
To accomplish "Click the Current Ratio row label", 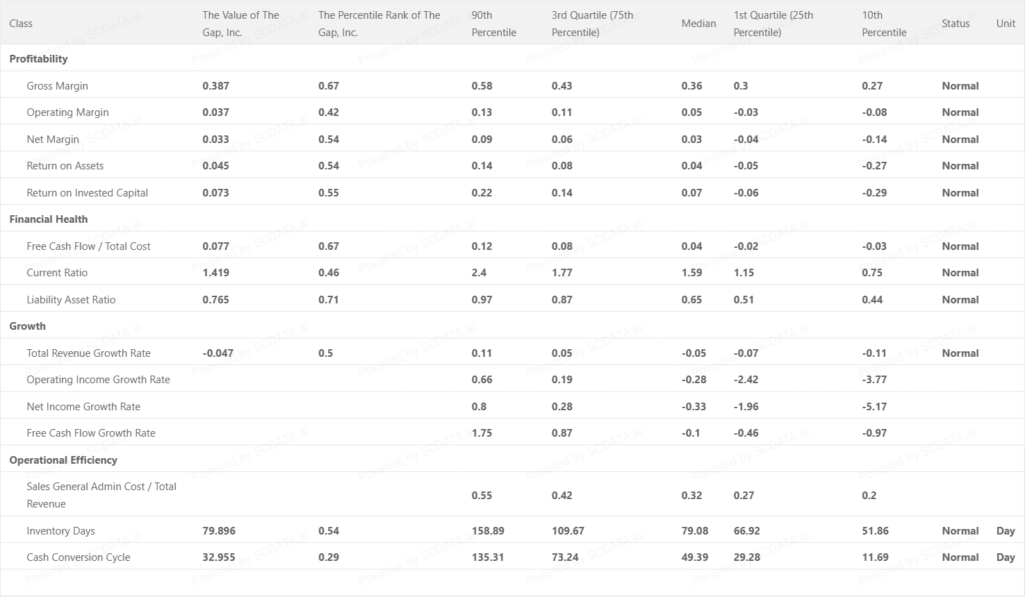I will pyautogui.click(x=57, y=273).
